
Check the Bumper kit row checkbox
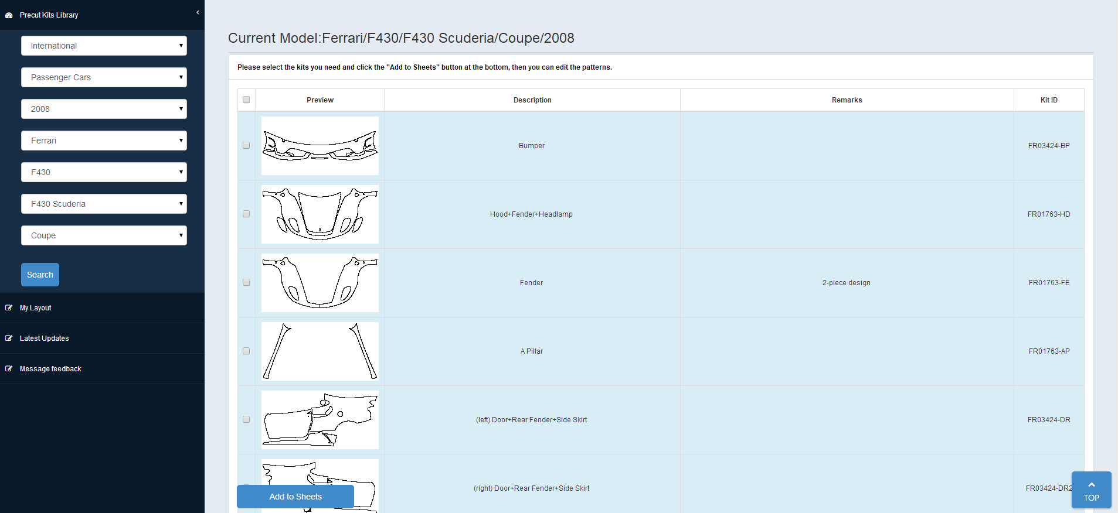pos(246,146)
